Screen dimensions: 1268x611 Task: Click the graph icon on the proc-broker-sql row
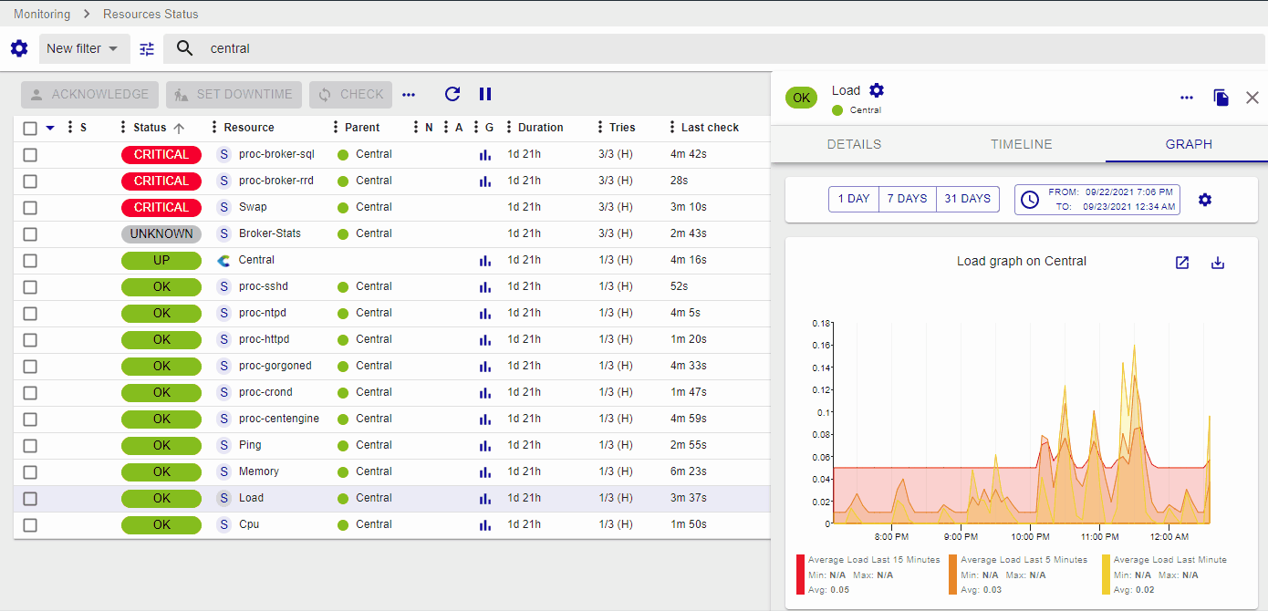(x=484, y=155)
